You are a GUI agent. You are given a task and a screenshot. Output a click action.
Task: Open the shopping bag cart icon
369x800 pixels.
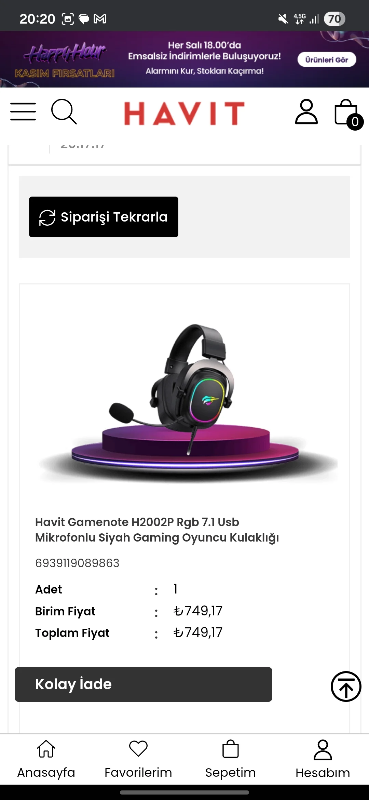click(346, 112)
